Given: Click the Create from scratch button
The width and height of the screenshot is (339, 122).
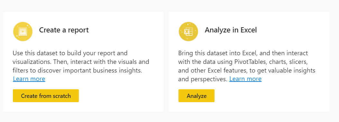Looking at the screenshot, I should [x=46, y=96].
